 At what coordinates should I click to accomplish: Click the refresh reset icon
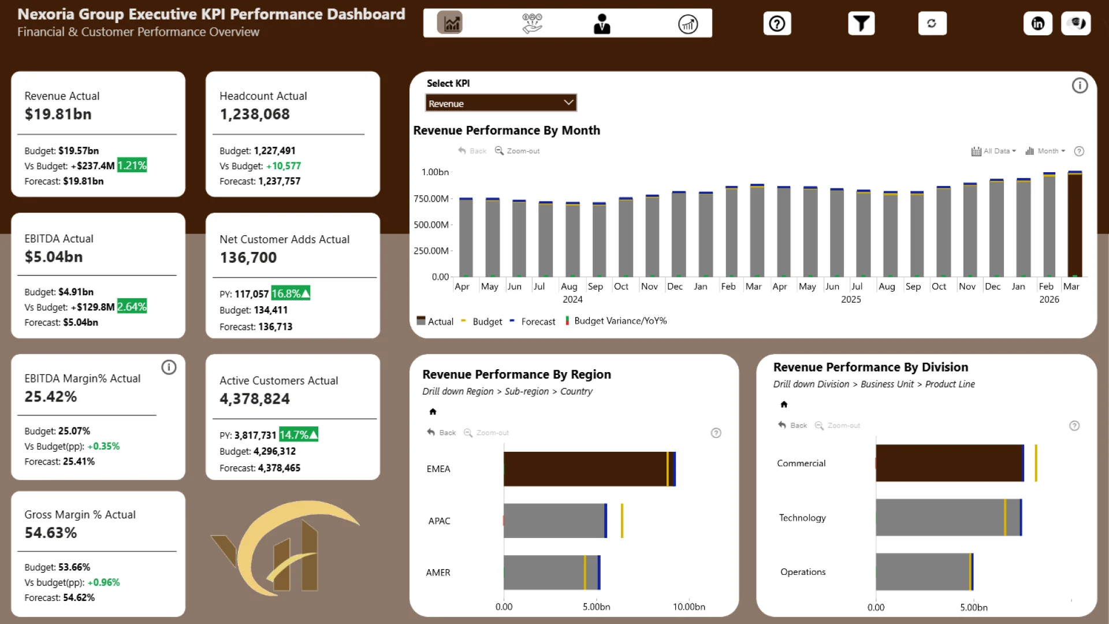click(932, 24)
